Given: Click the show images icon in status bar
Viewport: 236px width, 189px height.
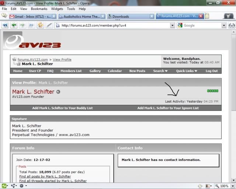Looking at the screenshot, I should tap(208, 186).
